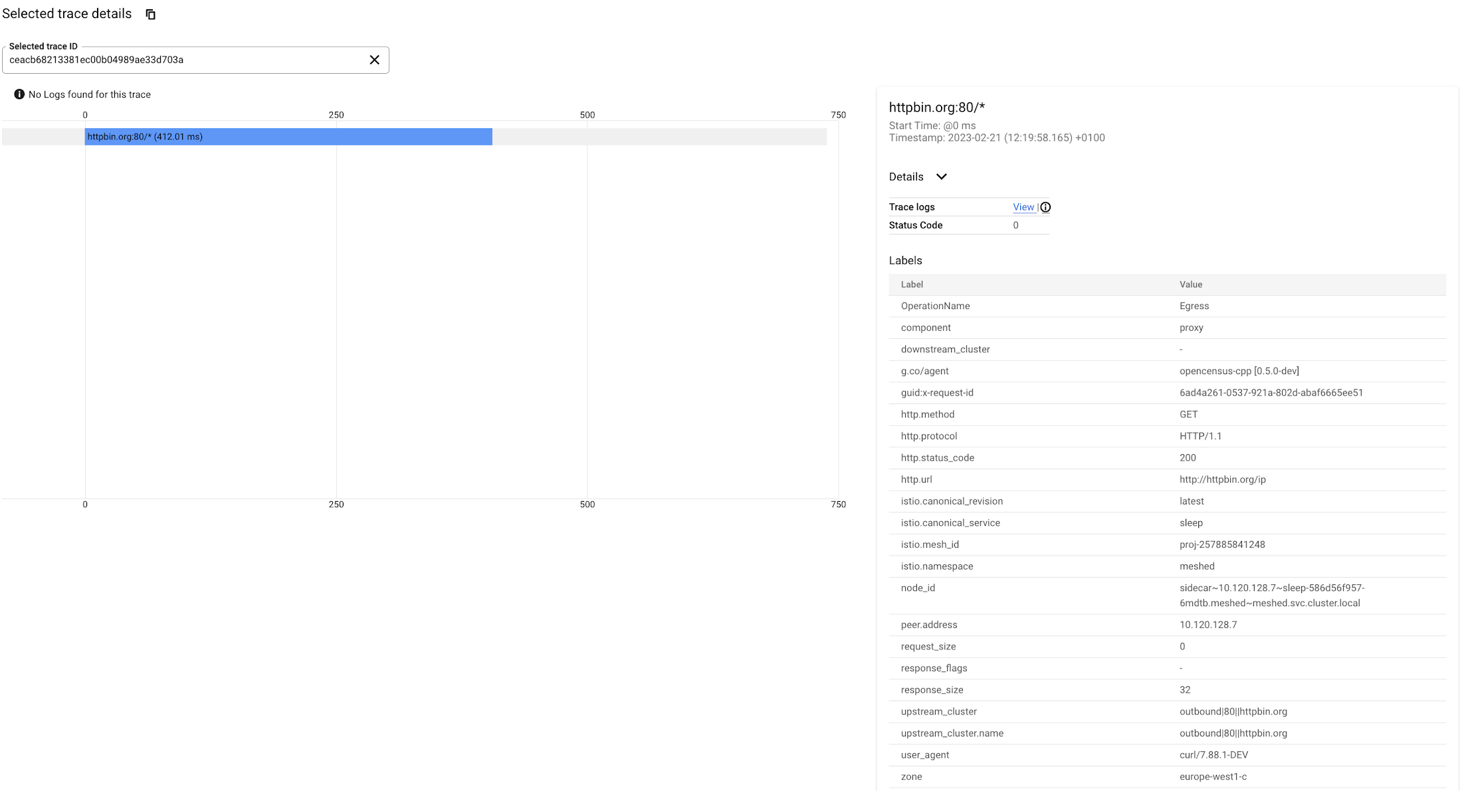Select the latest revision value
Image resolution: width=1462 pixels, height=791 pixels.
click(x=1192, y=502)
